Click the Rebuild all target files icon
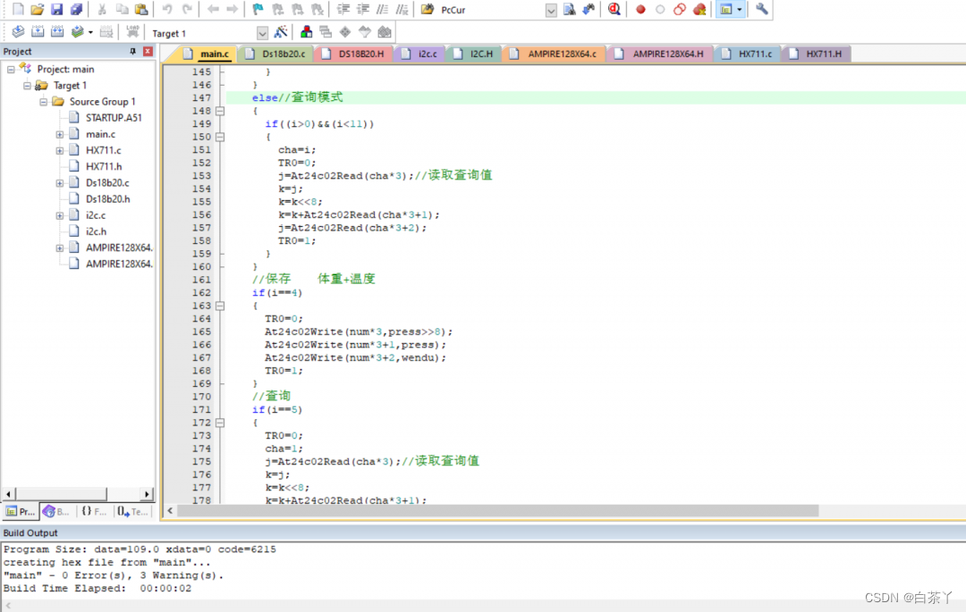Screen dimensions: 966x612 [x=57, y=32]
